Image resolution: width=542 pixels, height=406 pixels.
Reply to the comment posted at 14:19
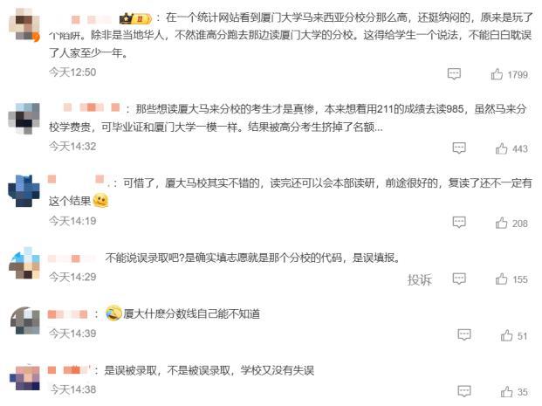pos(459,222)
